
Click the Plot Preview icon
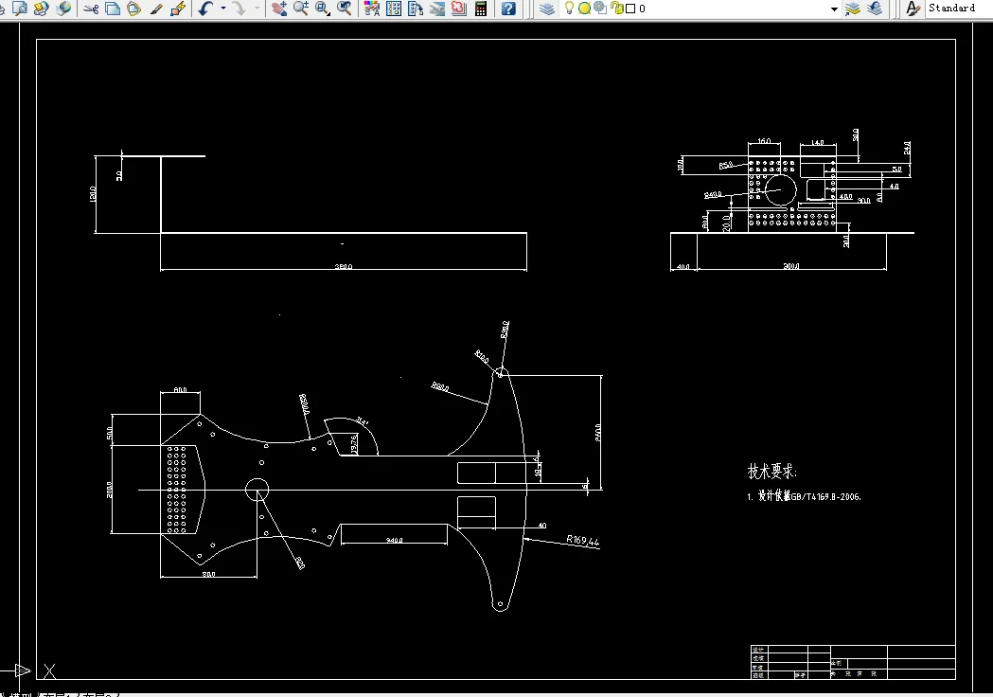tap(20, 9)
